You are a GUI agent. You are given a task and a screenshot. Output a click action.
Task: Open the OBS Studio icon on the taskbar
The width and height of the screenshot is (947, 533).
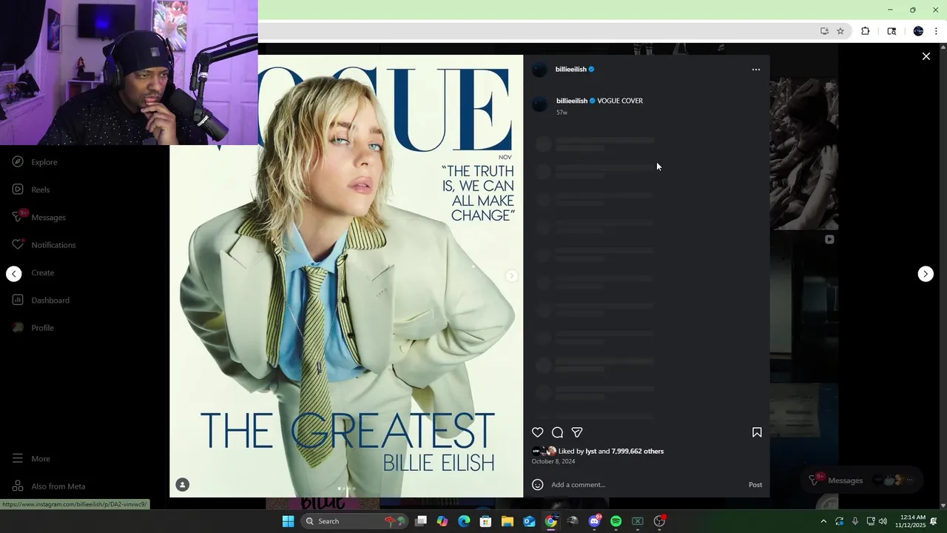[659, 521]
